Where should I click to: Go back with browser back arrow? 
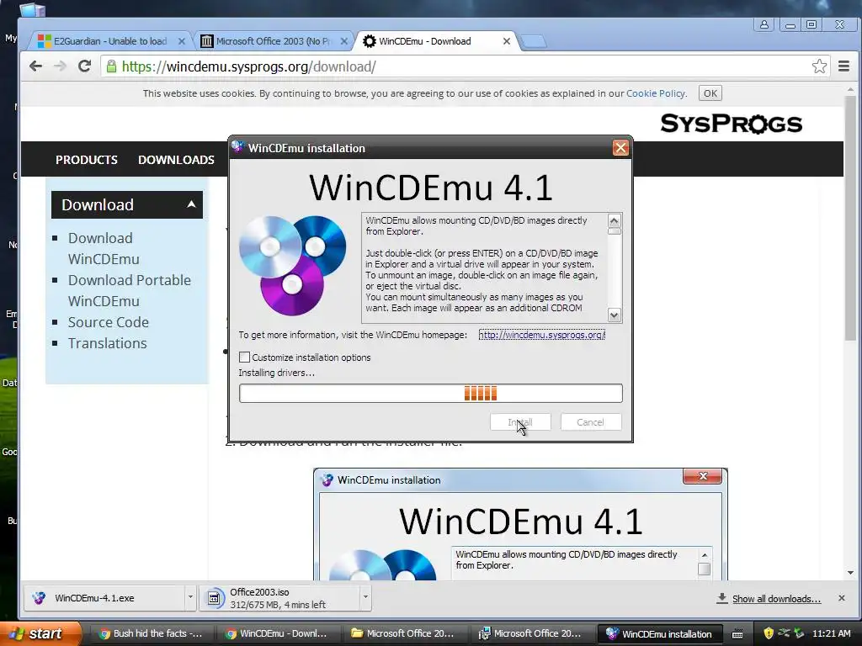[35, 66]
